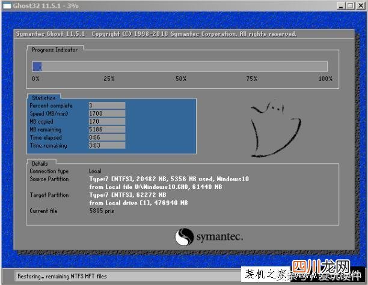Select the MB copied value 170
The image size is (368, 285).
click(107, 121)
